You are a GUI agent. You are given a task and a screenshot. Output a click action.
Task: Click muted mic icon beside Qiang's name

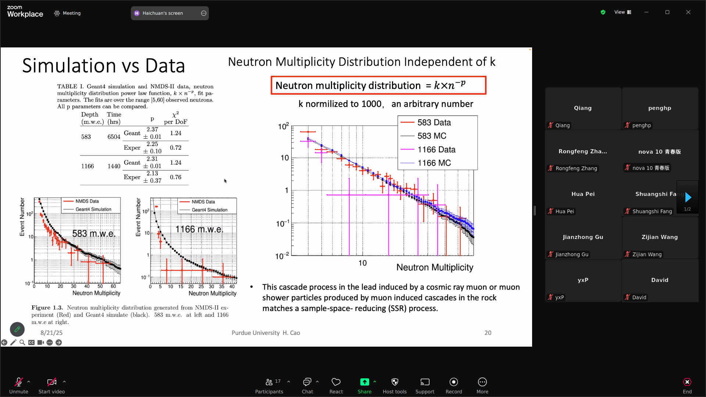pos(550,125)
